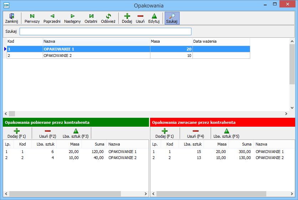Screen dimensions: 298x200
Task: Delete packaging with top Usuń
Action: [x=140, y=18]
